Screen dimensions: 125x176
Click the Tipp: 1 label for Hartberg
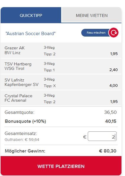pyautogui.click(x=49, y=70)
